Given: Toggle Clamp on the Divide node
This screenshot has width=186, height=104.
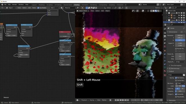Looking at the screenshot, I should click(19, 53).
